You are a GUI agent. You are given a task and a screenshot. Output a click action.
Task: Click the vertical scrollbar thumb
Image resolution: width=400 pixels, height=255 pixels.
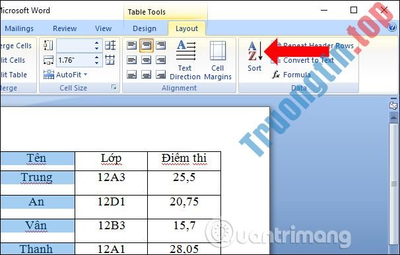[x=394, y=184]
